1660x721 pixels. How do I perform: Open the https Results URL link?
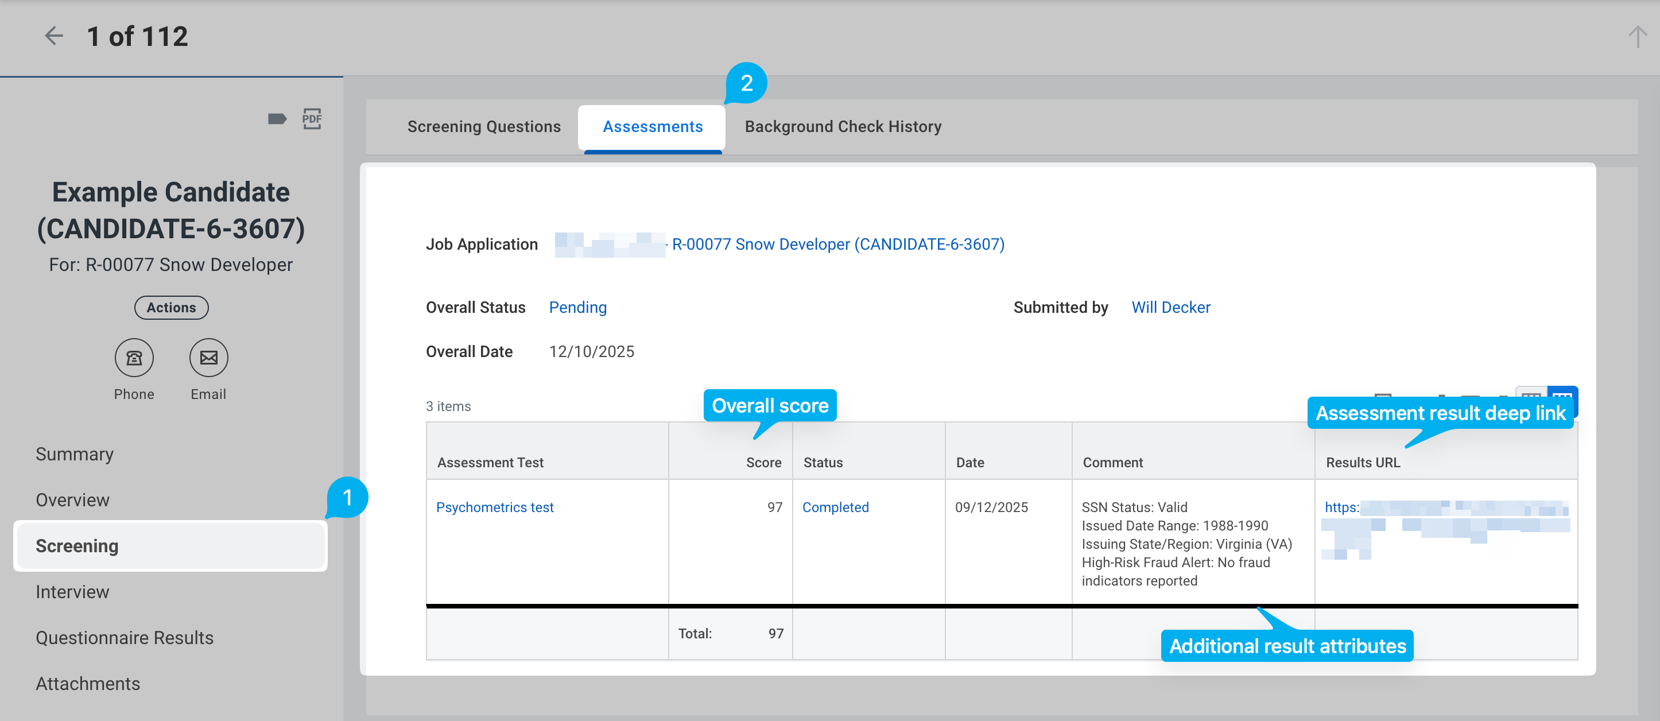pyautogui.click(x=1341, y=507)
